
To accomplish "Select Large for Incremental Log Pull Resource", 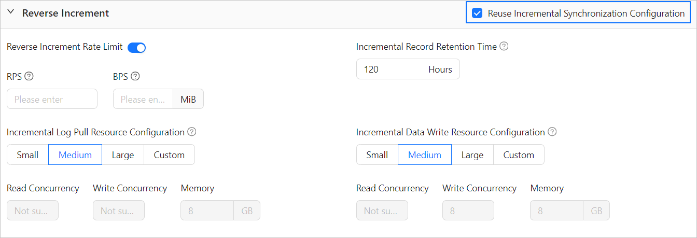I will [123, 155].
